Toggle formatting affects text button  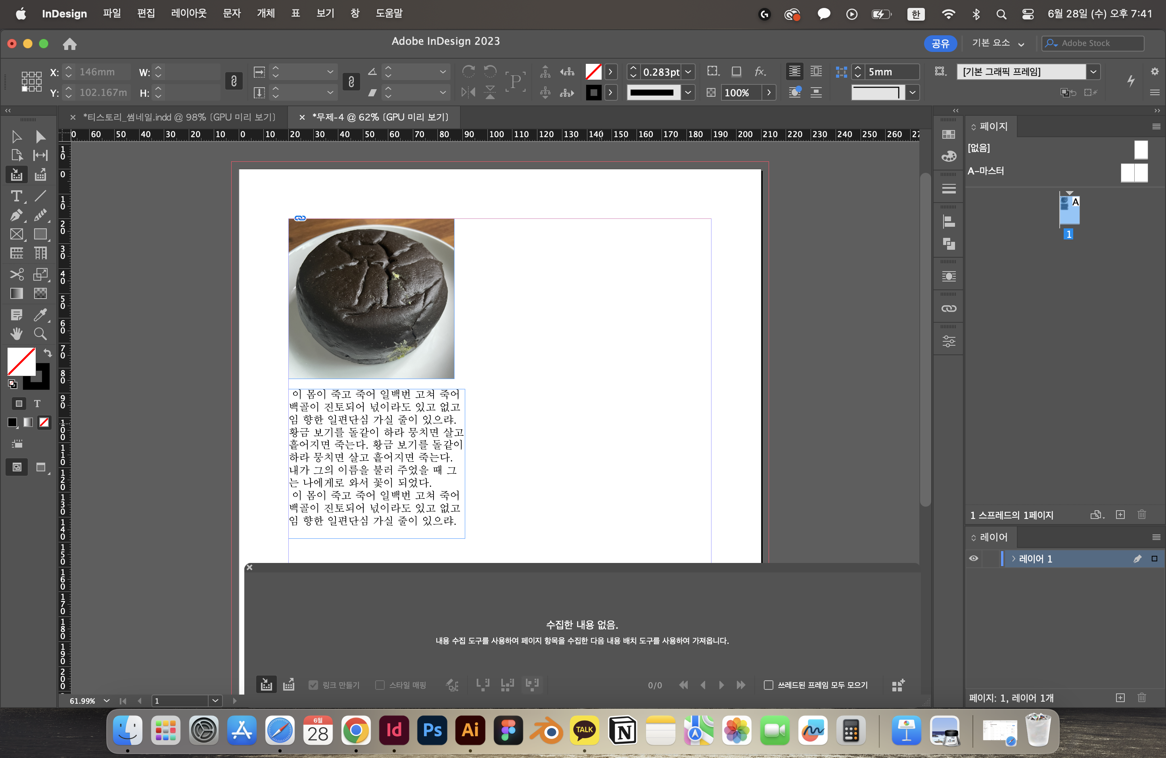[37, 404]
